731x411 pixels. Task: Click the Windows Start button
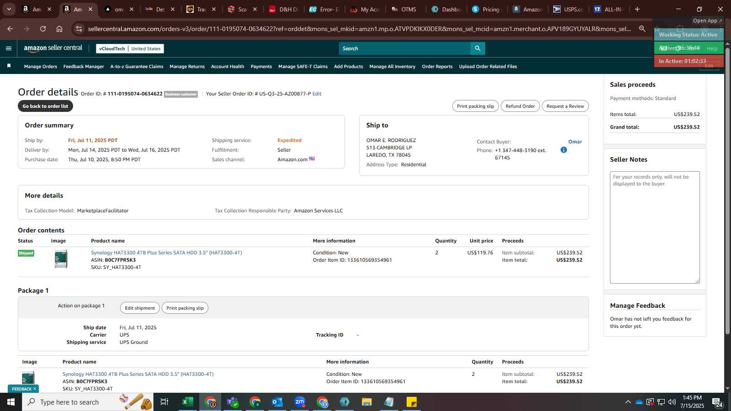[x=11, y=402]
